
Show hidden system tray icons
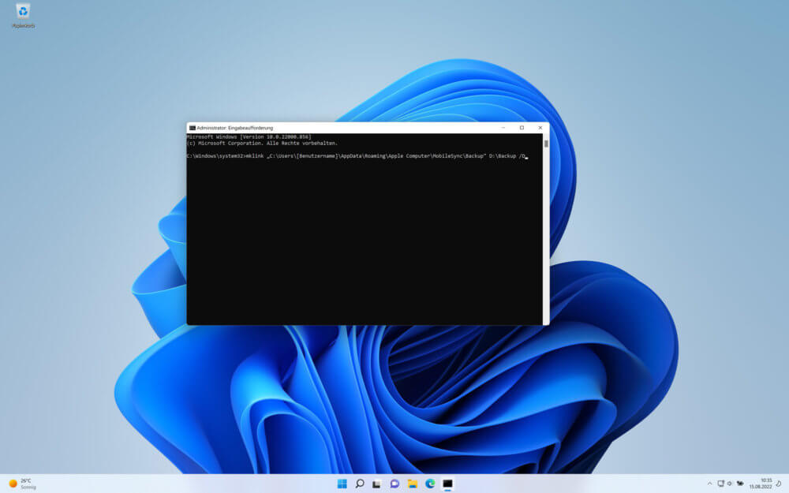tap(709, 484)
